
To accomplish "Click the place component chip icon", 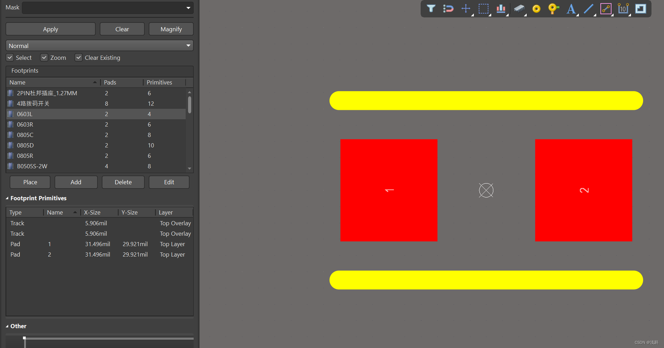I will point(519,9).
